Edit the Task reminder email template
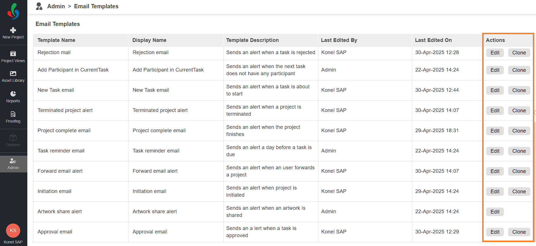536x246 pixels. click(495, 151)
